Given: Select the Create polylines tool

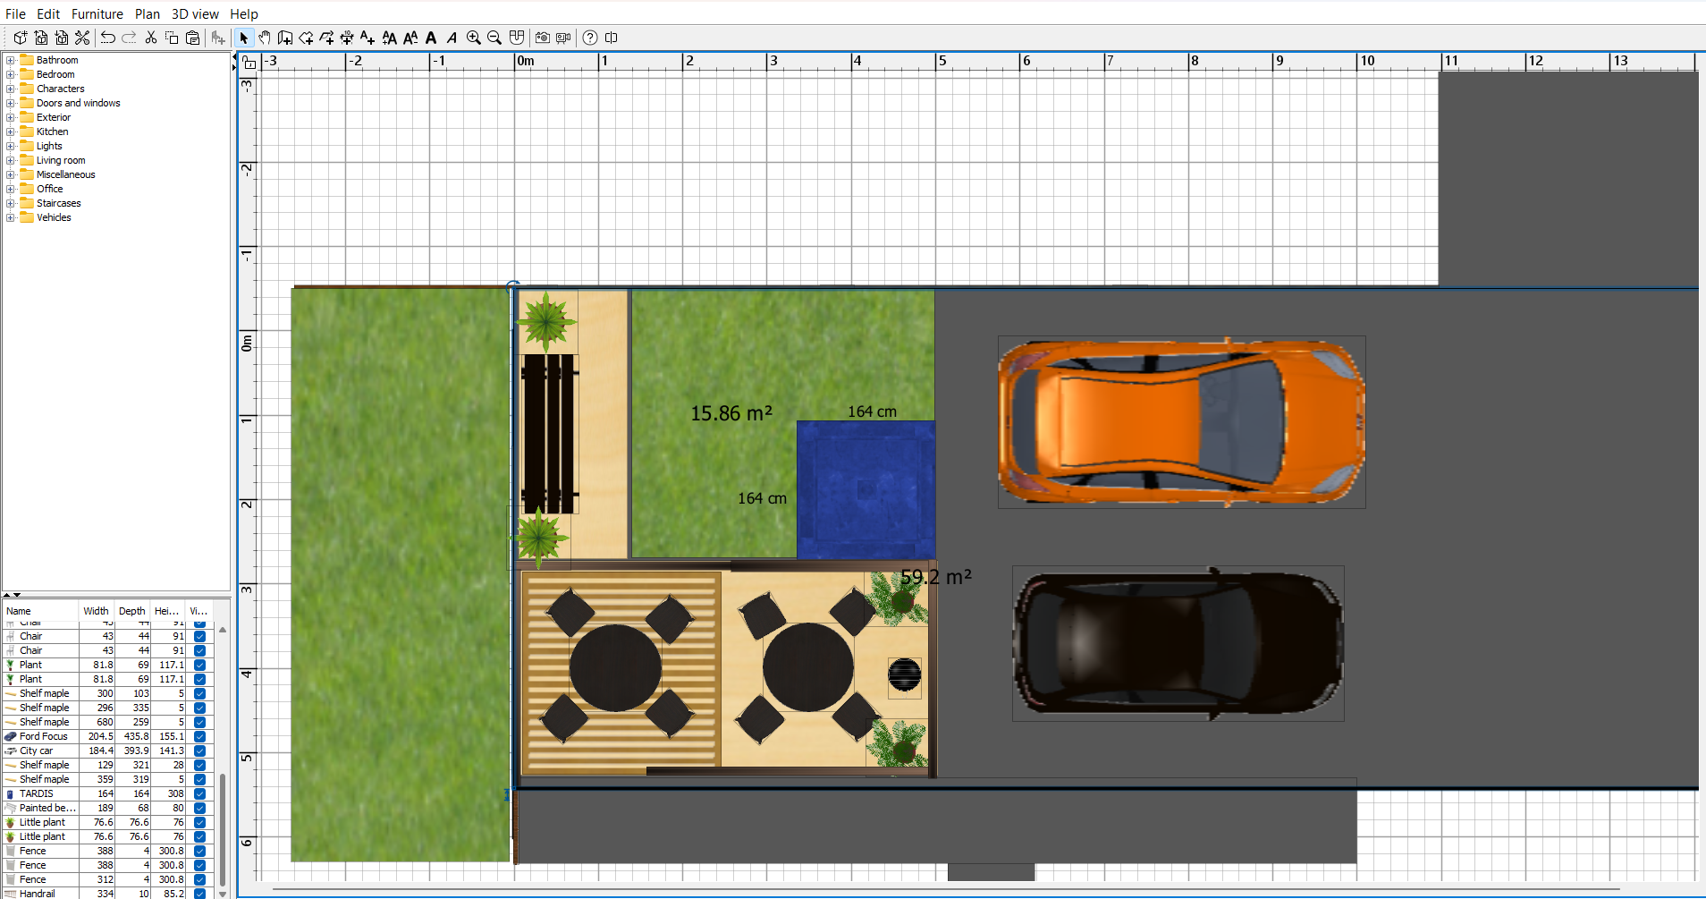Looking at the screenshot, I should coord(326,38).
